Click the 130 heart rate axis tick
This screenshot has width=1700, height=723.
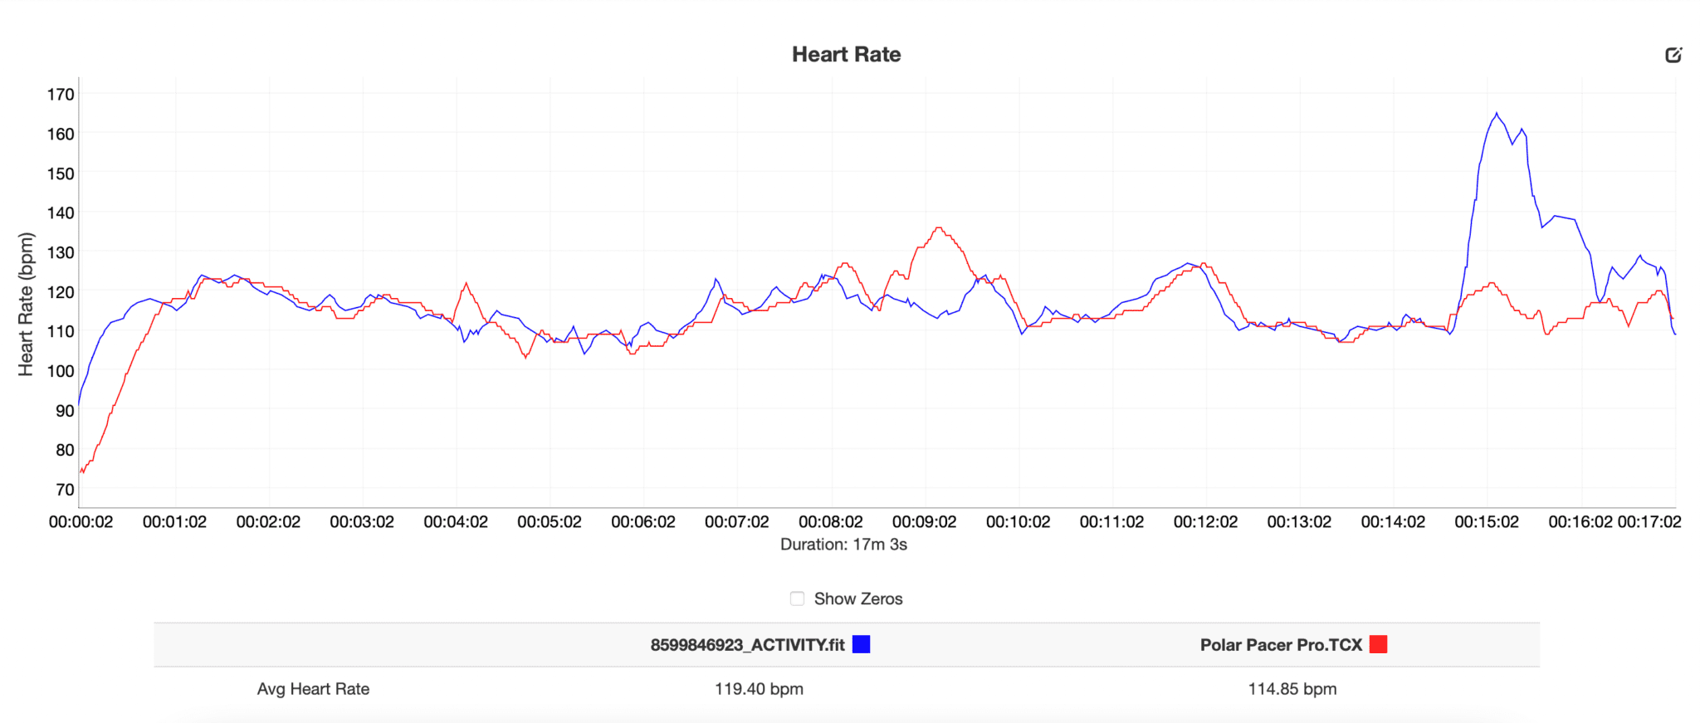[x=61, y=252]
